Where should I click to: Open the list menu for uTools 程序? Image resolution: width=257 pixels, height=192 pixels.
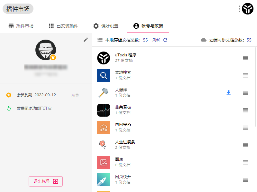click(x=245, y=58)
